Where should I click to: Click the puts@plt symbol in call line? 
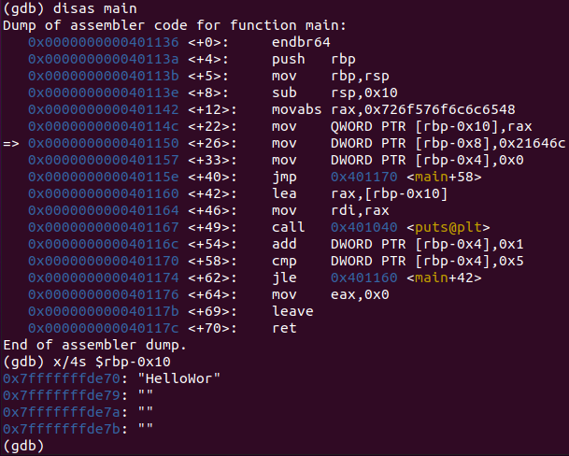pyautogui.click(x=448, y=227)
